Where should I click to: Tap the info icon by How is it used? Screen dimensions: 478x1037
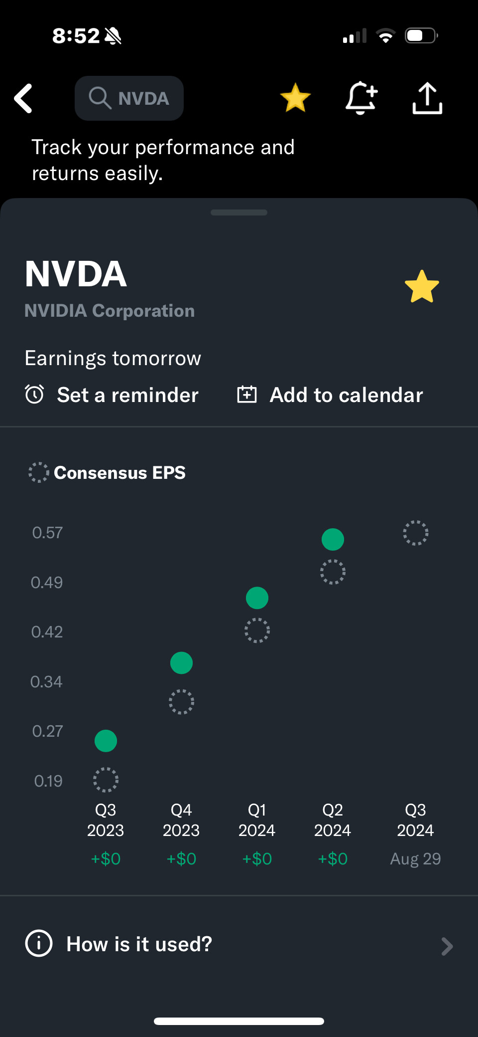[38, 944]
